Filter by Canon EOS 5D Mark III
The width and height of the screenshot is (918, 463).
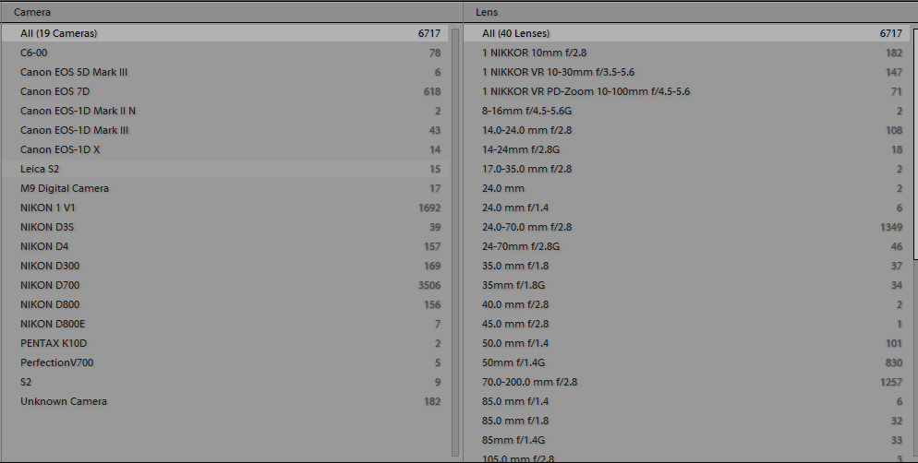224,72
